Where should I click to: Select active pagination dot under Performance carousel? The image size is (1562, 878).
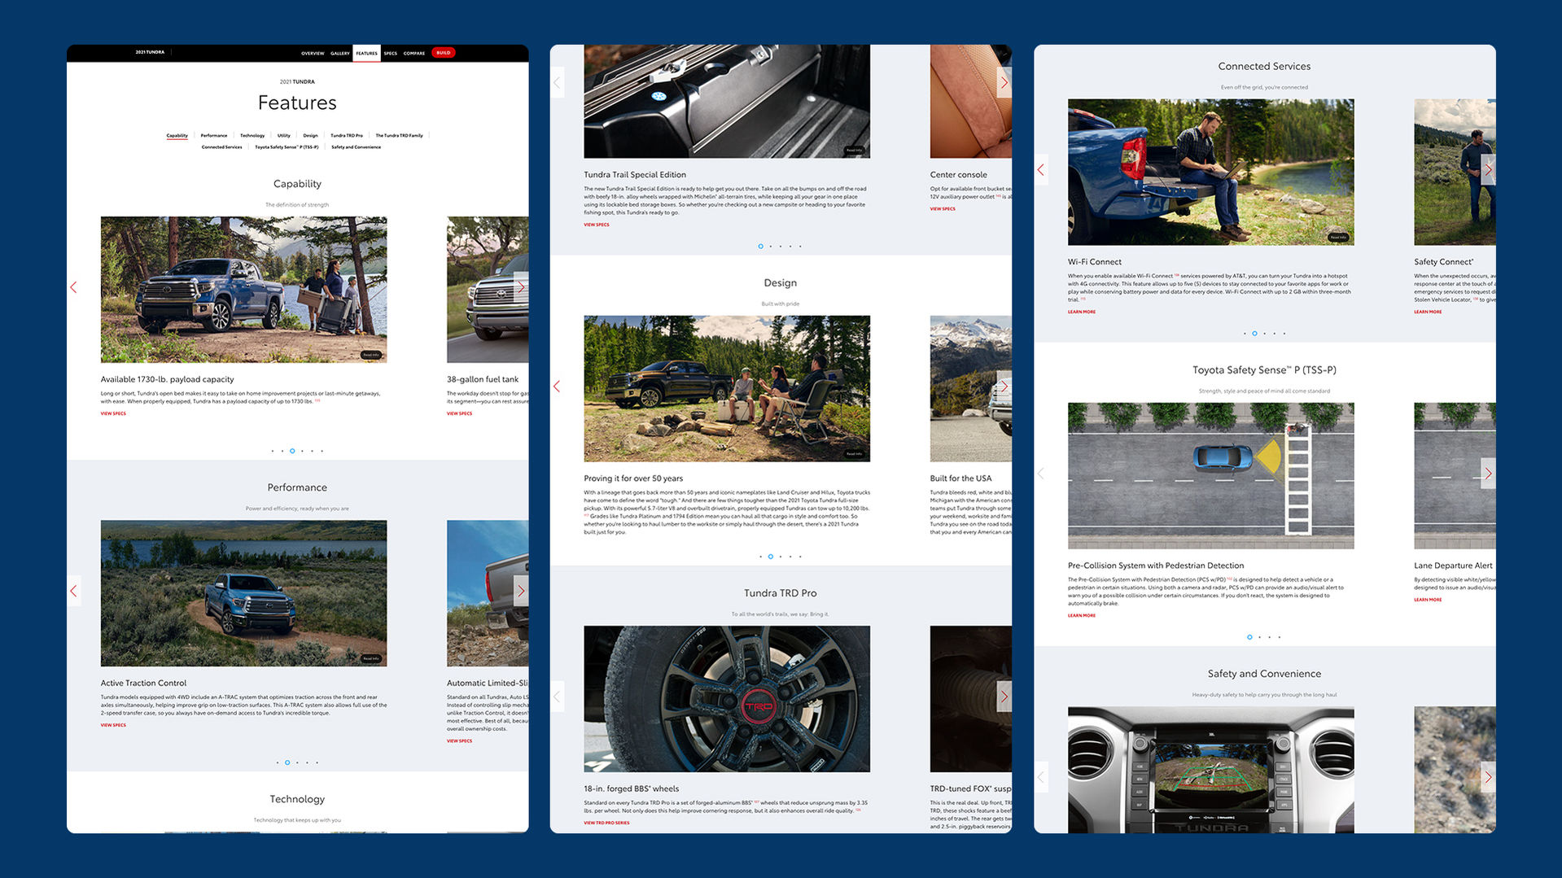point(287,762)
